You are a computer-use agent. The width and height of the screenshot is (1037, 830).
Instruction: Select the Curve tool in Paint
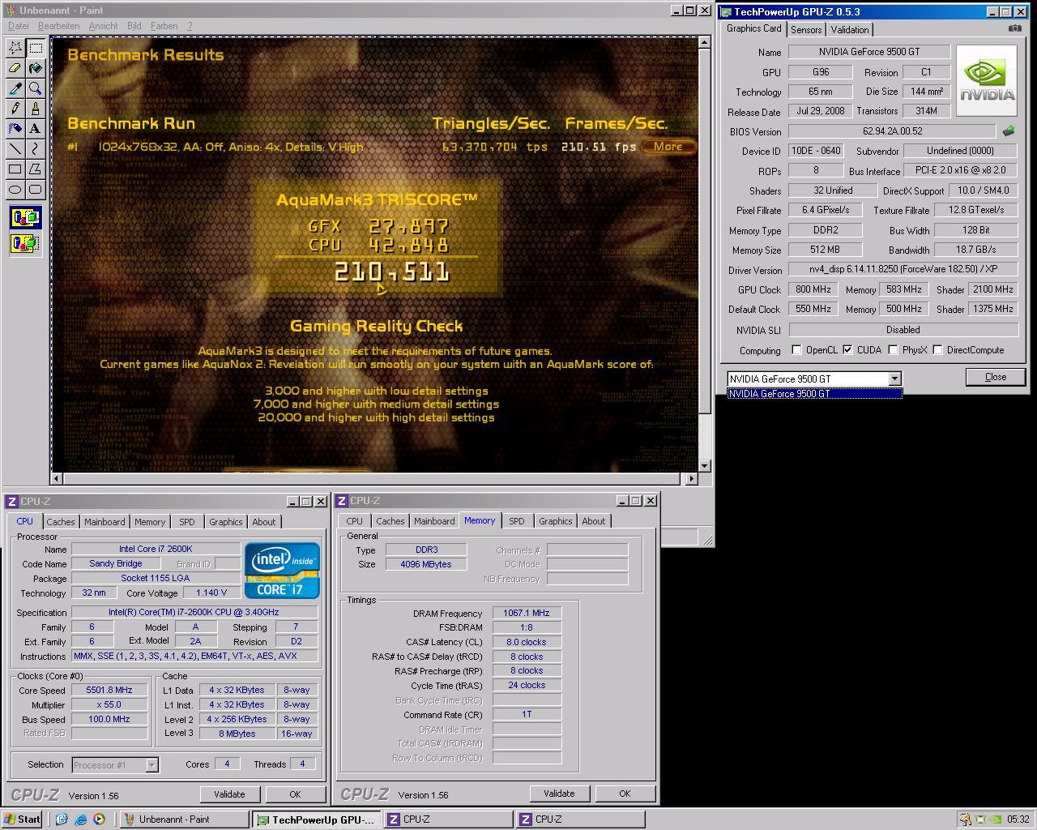pos(36,149)
